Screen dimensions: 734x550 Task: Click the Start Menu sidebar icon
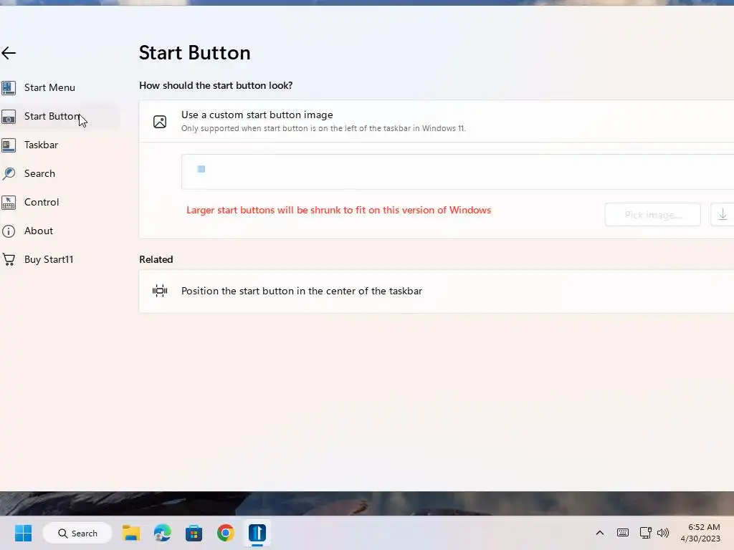[x=9, y=87]
